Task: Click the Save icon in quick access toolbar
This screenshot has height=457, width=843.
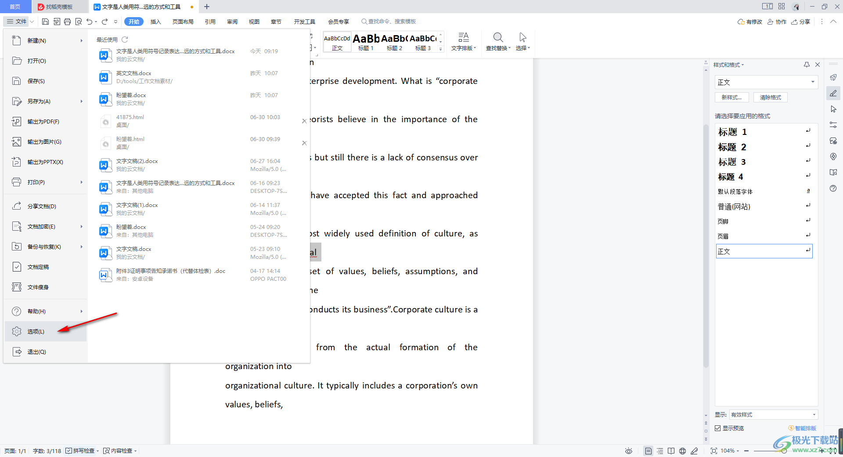Action: pyautogui.click(x=45, y=22)
